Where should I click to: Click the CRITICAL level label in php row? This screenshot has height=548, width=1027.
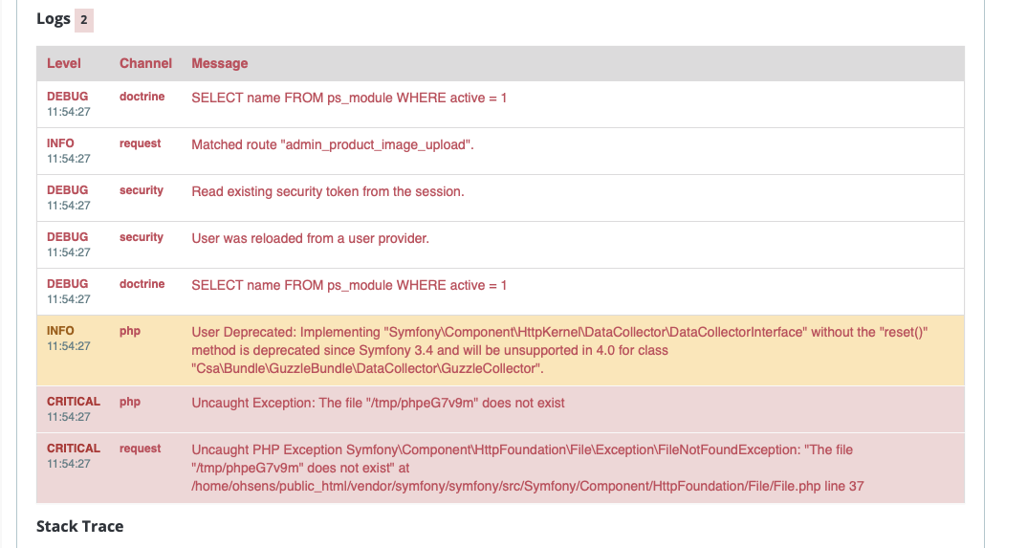click(x=74, y=402)
